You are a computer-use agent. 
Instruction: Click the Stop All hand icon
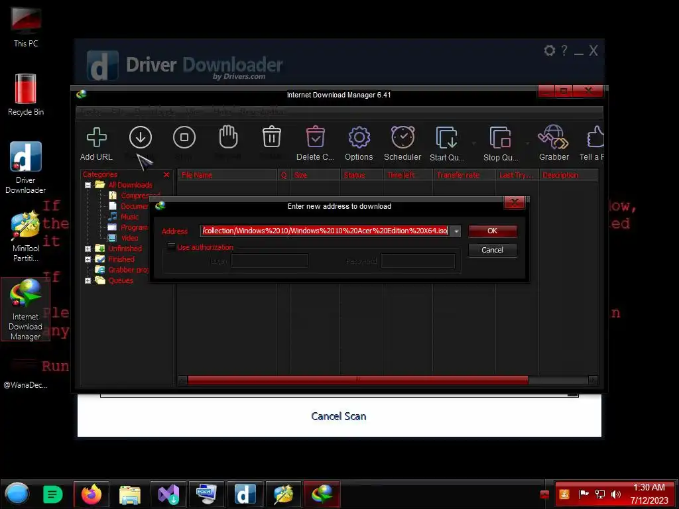pos(228,137)
